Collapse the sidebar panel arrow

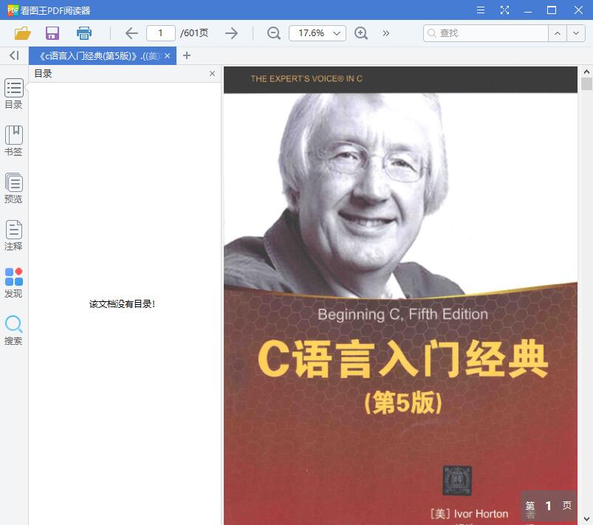14,55
